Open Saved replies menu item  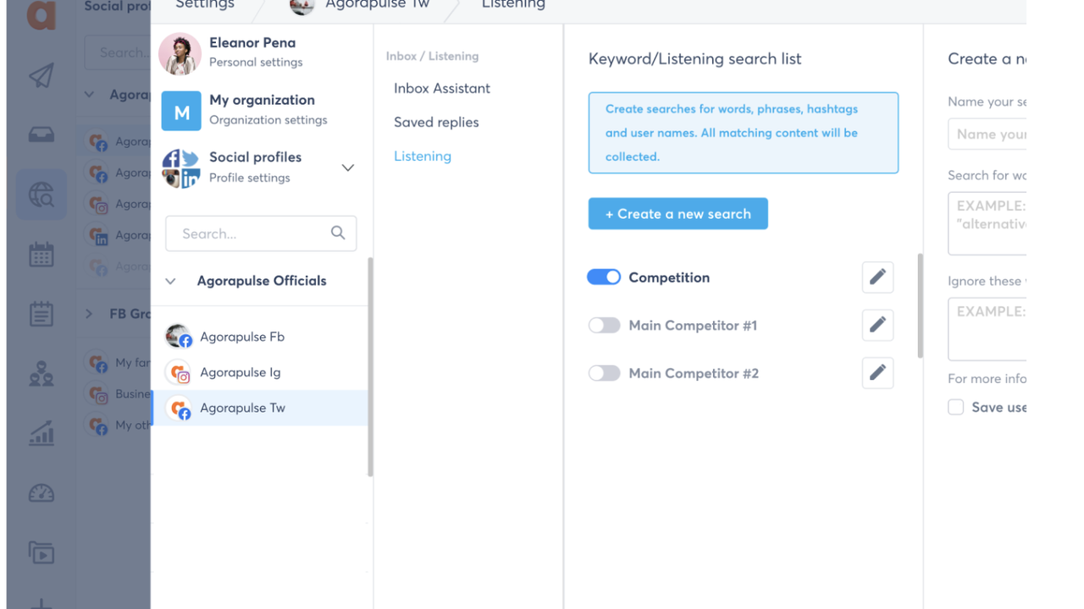coord(436,122)
